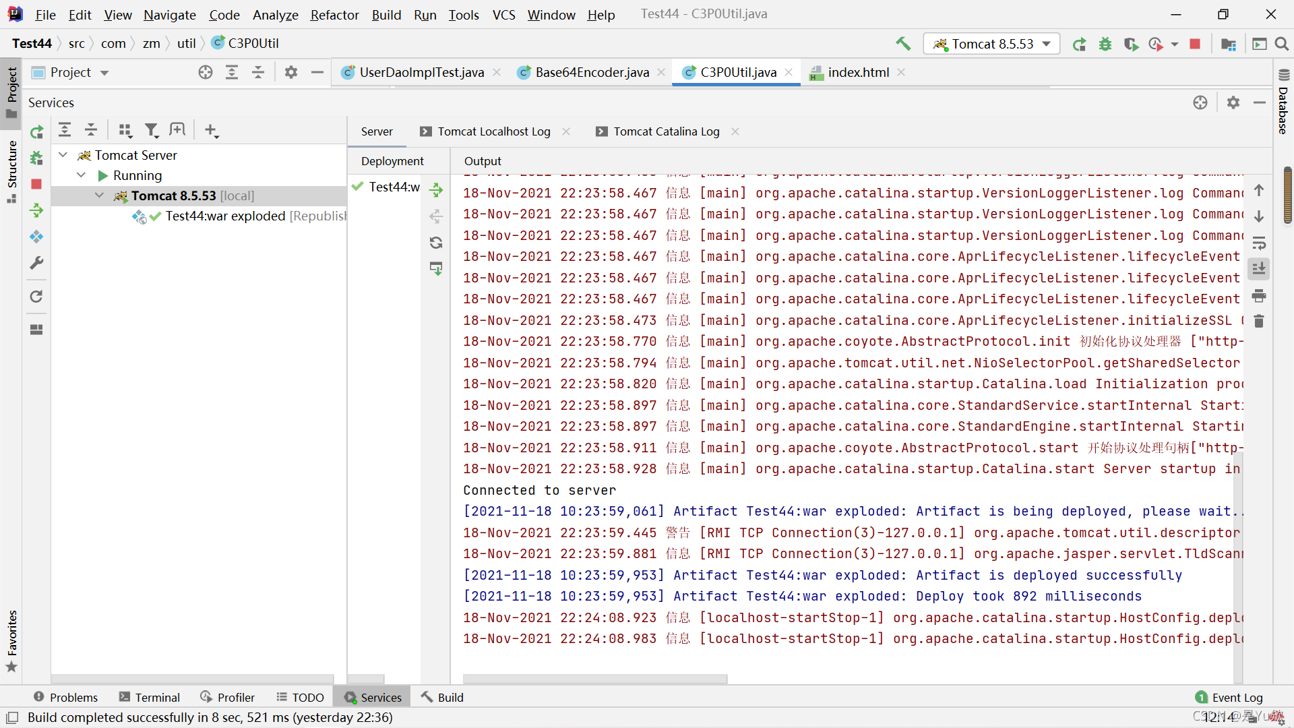This screenshot has width=1294, height=728.
Task: Toggle scroll to end of output
Action: pyautogui.click(x=1258, y=269)
